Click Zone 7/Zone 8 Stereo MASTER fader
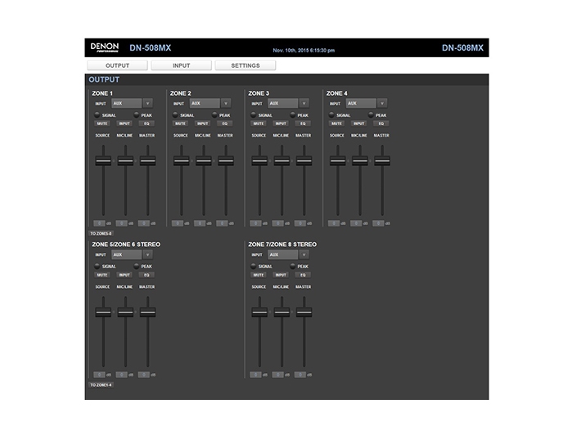This screenshot has height=436, width=581. click(304, 312)
